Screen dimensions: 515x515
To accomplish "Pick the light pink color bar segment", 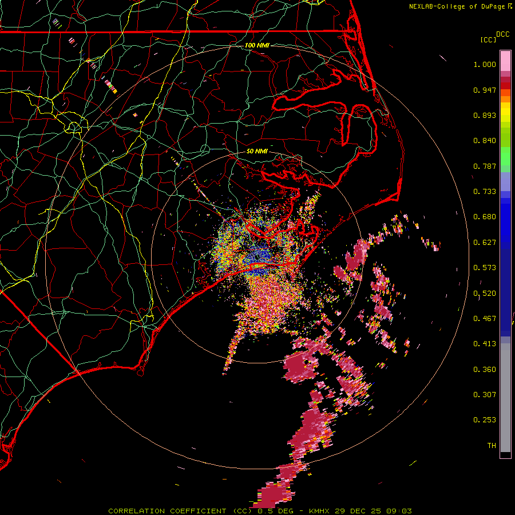I will [x=505, y=61].
